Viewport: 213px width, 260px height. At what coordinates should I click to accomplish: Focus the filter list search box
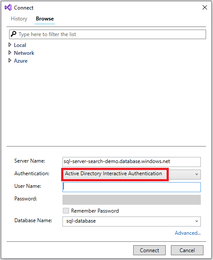pos(108,34)
